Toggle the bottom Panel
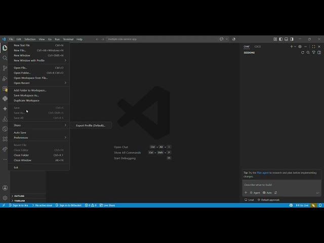Image resolution: width=324 pixels, height=243 pixels. point(286,39)
